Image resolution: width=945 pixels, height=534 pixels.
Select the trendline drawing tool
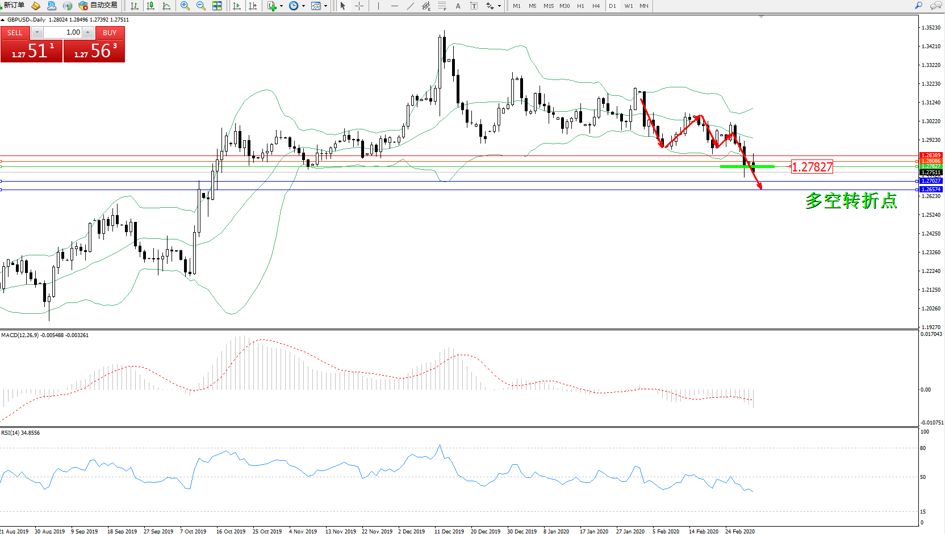tap(410, 6)
